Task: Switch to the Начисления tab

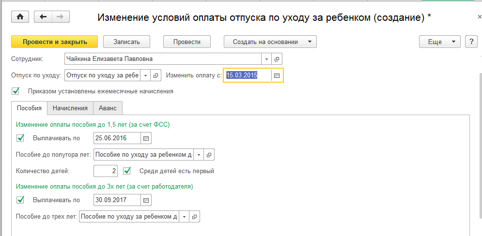Action: pos(70,108)
